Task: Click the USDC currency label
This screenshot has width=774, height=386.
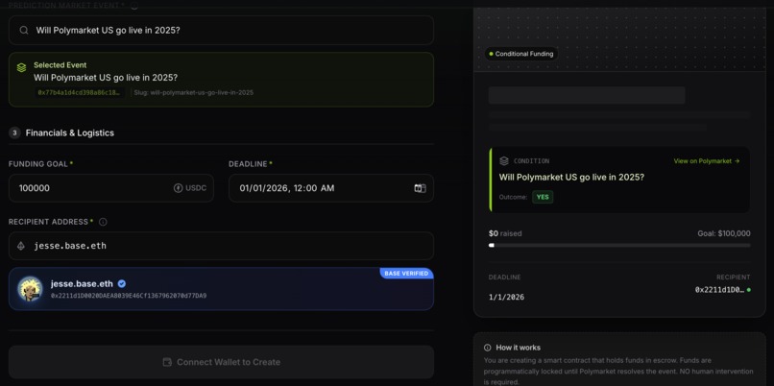Action: 196,188
